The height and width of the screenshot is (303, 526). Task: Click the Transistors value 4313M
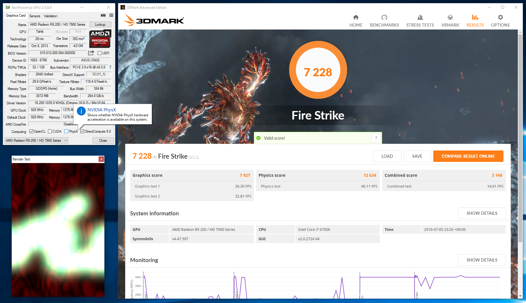(x=78, y=46)
